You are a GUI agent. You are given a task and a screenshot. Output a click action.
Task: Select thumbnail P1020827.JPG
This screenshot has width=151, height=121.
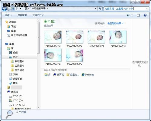tap(53, 39)
